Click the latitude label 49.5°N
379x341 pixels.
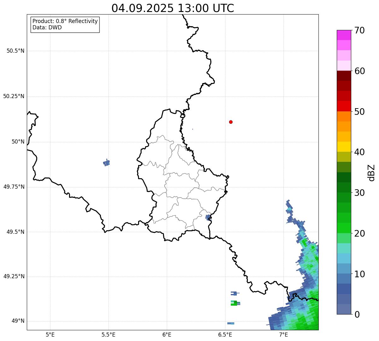pyautogui.click(x=15, y=232)
